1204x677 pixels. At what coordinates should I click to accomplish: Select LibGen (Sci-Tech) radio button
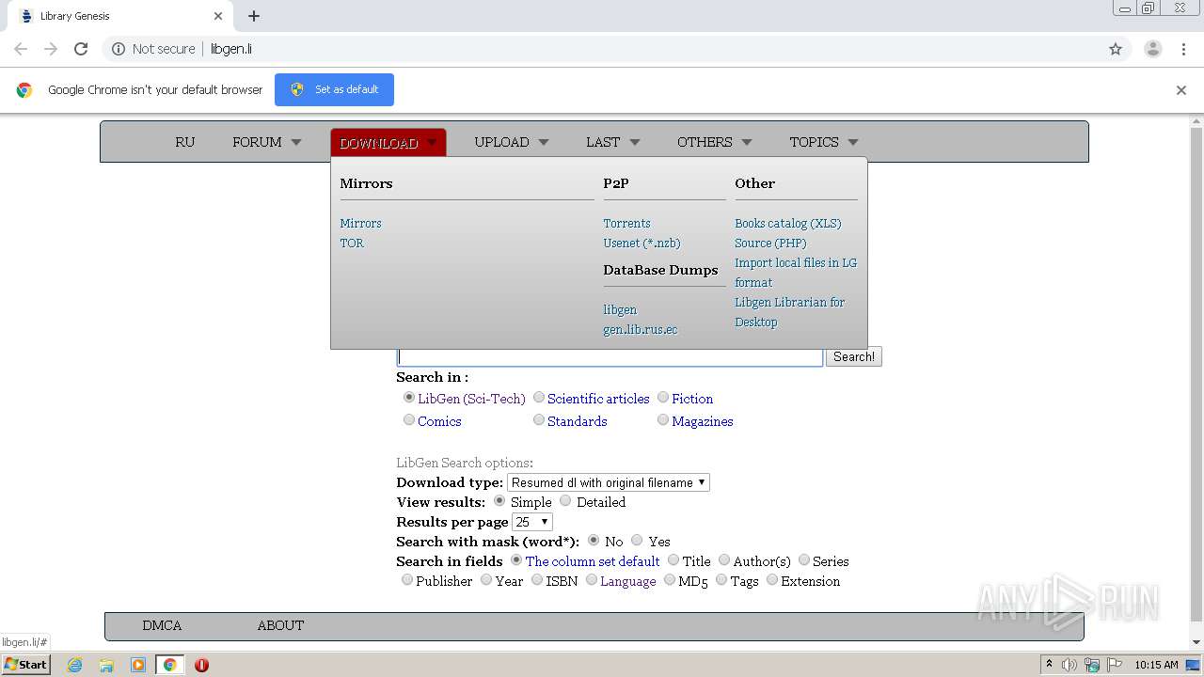(409, 398)
